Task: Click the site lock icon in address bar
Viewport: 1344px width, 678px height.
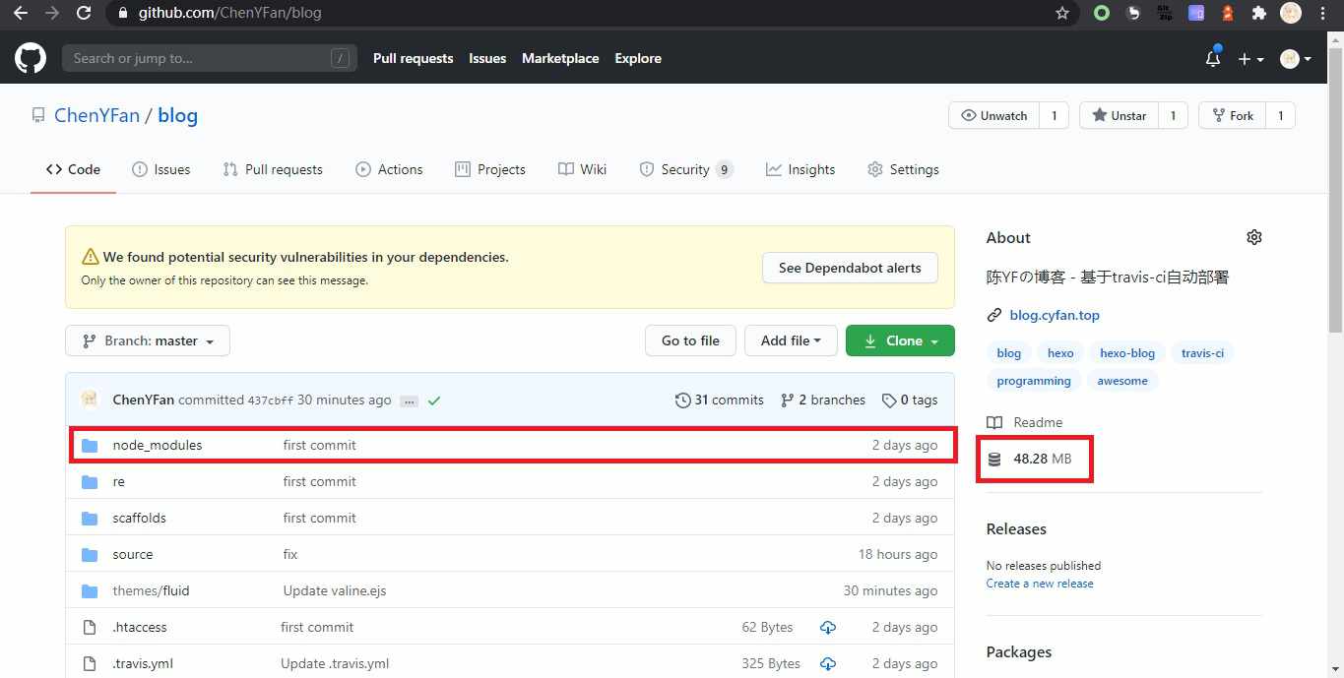Action: point(122,13)
